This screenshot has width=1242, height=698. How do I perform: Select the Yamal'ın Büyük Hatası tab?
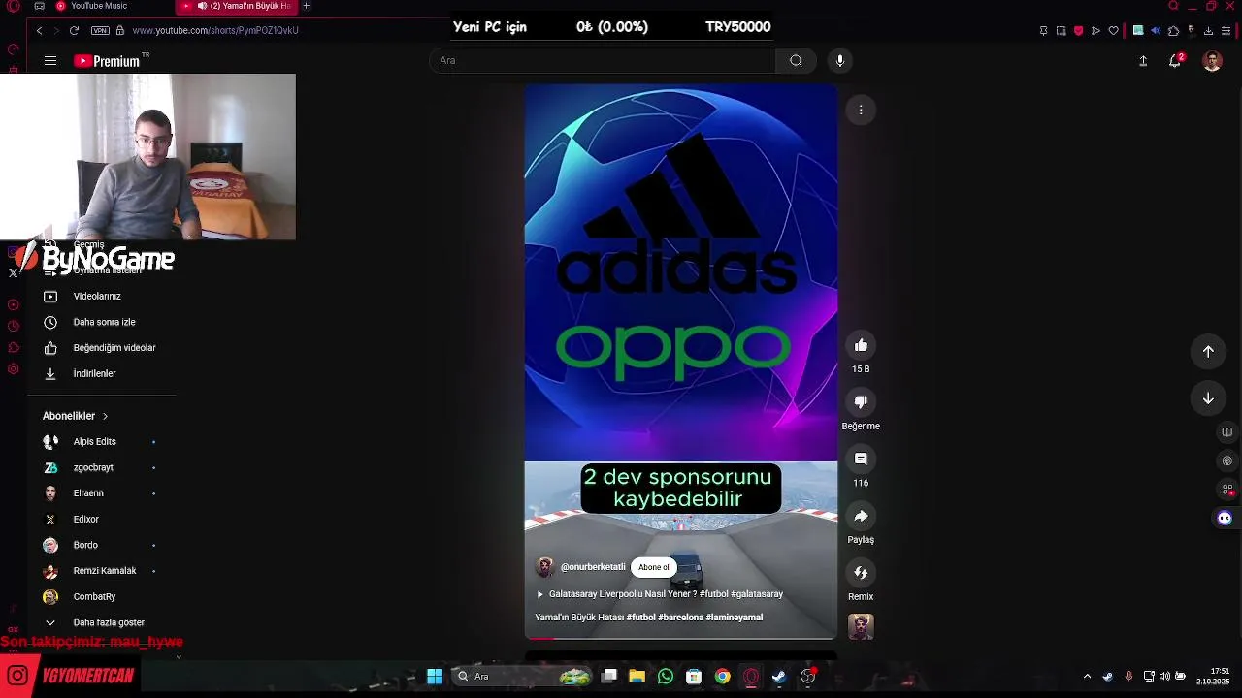pyautogui.click(x=238, y=6)
